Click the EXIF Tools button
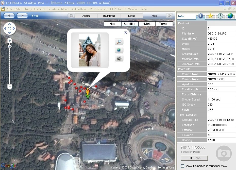 point(194,158)
